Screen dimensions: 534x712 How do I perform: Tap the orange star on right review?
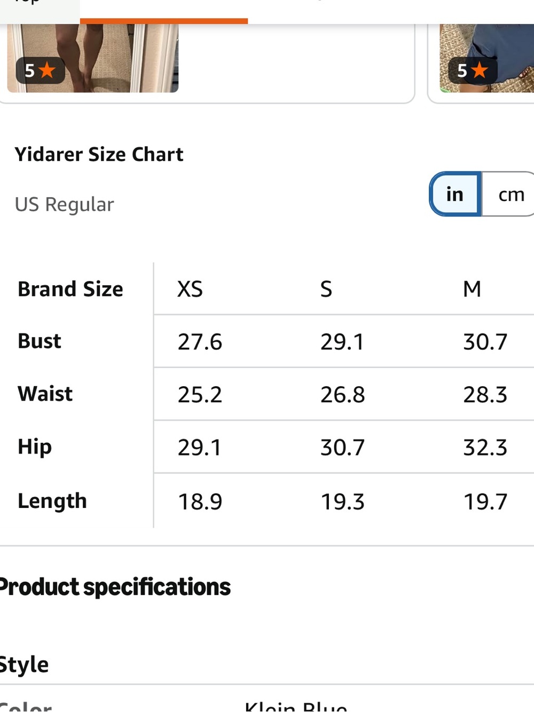480,70
